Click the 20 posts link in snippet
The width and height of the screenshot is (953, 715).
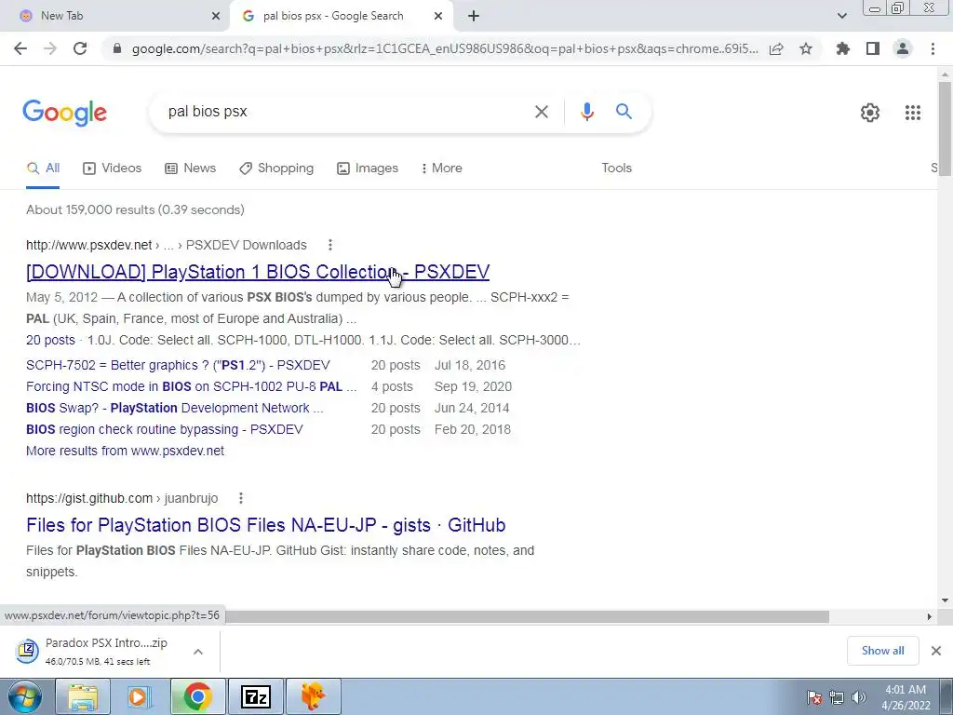(50, 341)
